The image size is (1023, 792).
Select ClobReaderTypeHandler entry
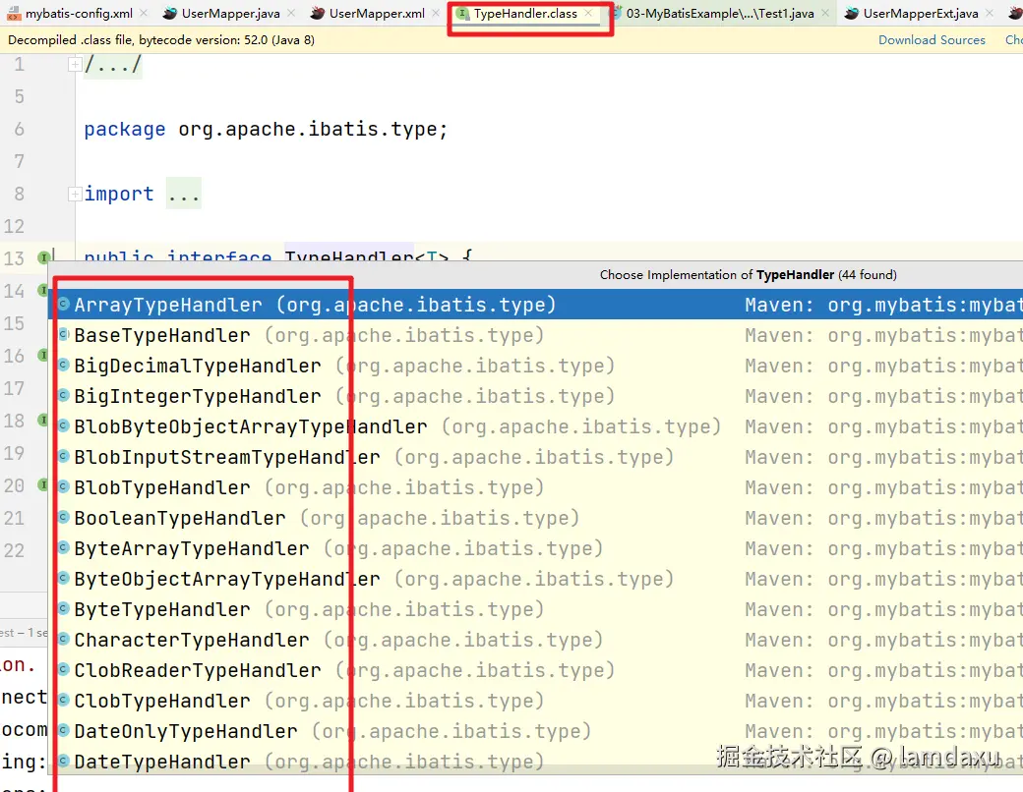coord(536,670)
